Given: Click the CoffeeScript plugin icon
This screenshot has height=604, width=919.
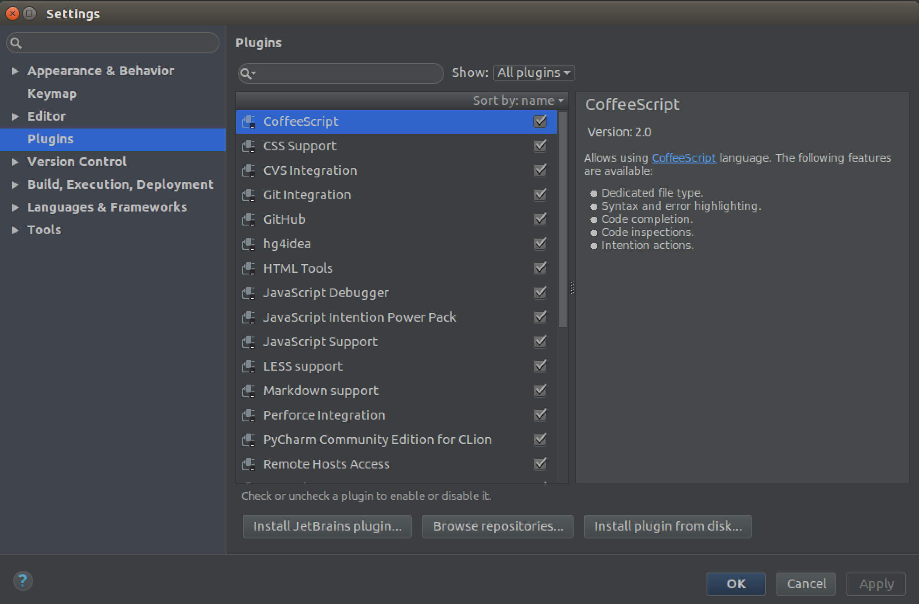Looking at the screenshot, I should [249, 122].
